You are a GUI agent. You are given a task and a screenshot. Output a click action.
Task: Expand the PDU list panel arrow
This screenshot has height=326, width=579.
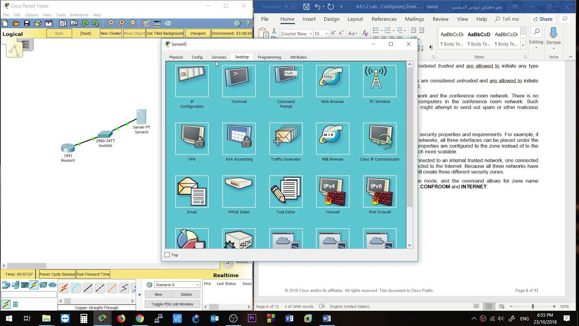(139, 295)
